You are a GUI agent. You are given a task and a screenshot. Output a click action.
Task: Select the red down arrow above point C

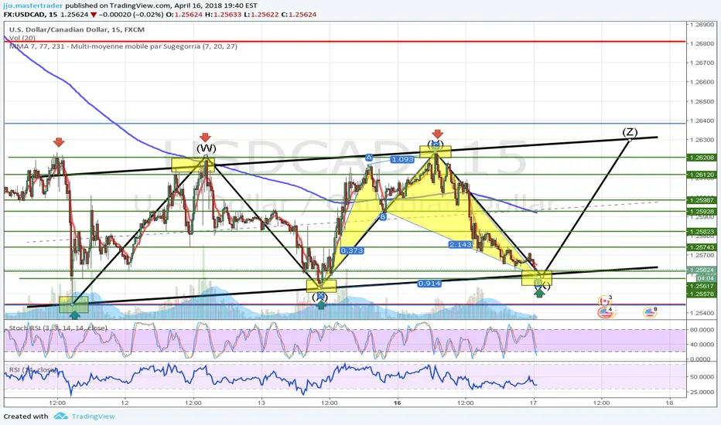[437, 134]
